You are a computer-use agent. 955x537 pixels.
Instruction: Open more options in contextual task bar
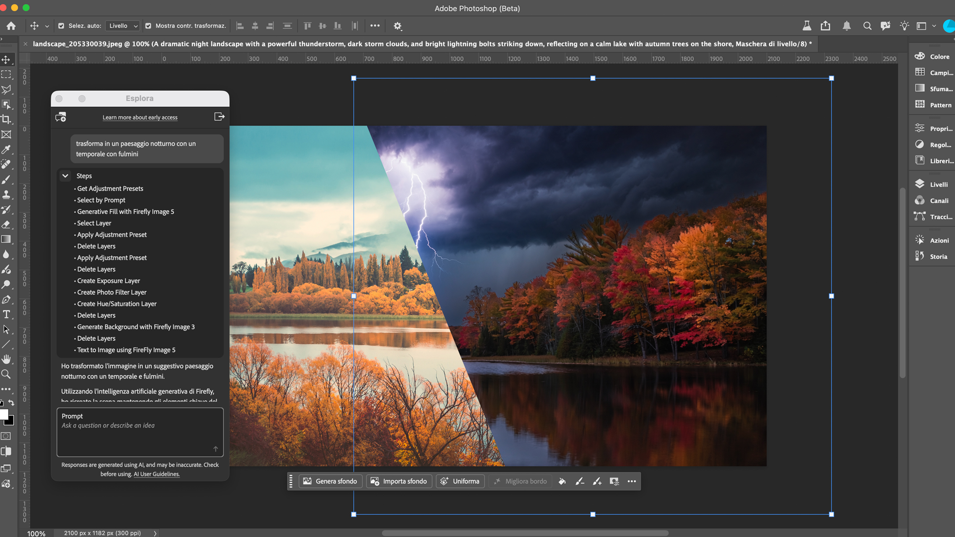[632, 481]
